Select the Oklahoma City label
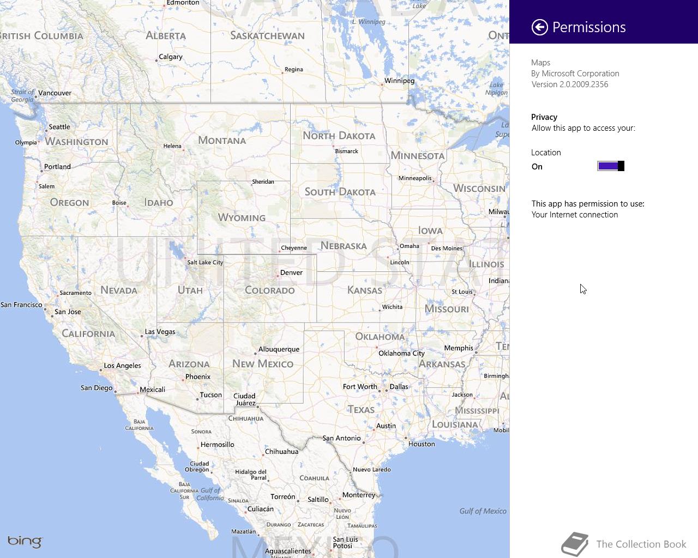This screenshot has height=558, width=698. (x=401, y=353)
